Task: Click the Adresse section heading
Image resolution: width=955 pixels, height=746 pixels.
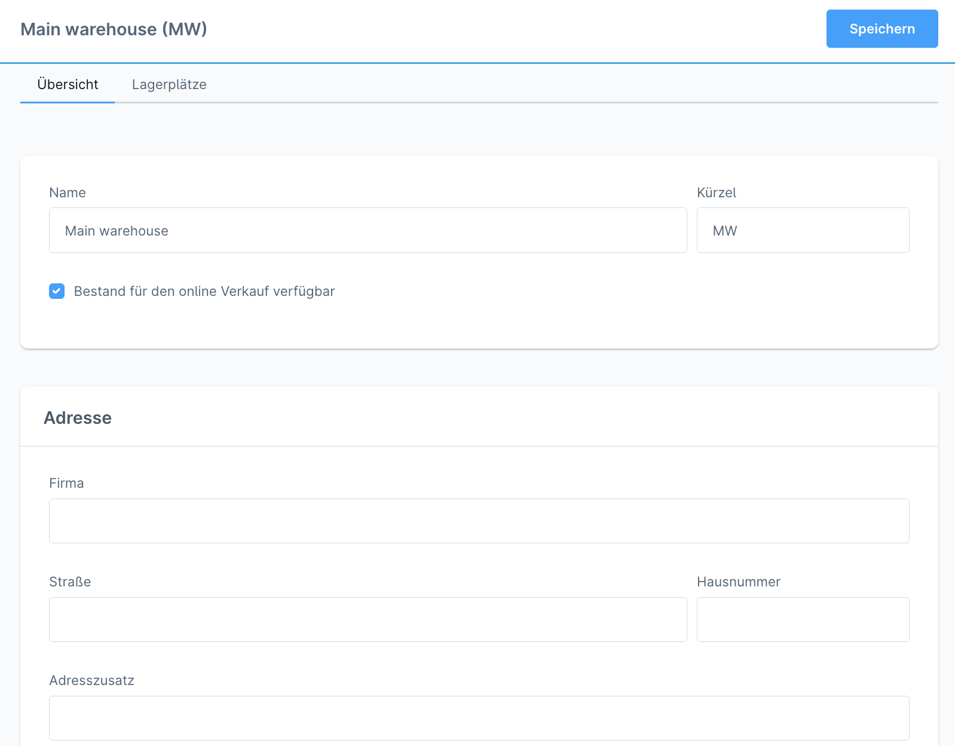Action: coord(78,418)
